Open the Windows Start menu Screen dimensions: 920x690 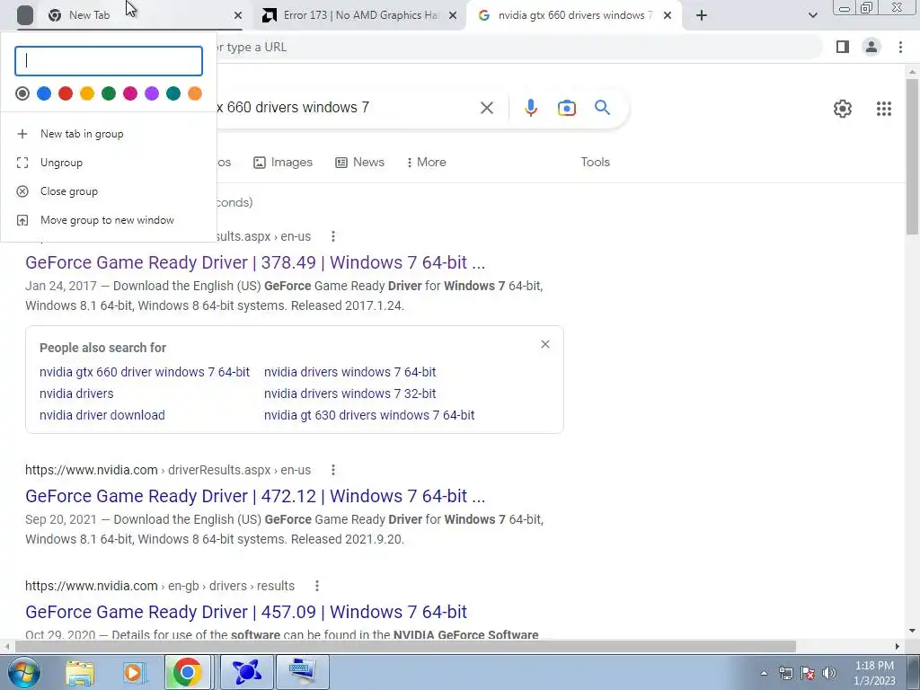click(23, 672)
